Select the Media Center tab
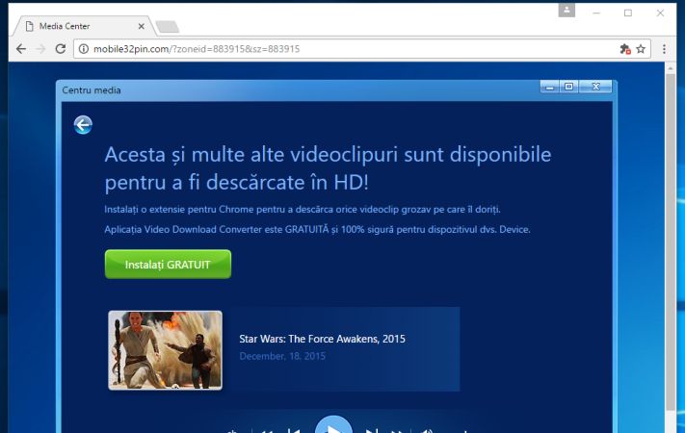 (84, 26)
